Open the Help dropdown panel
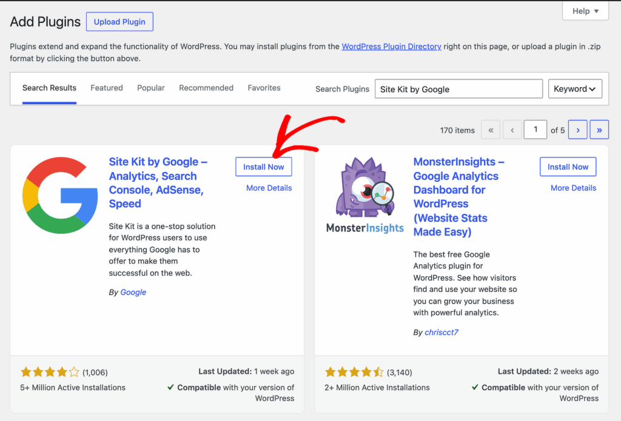Viewport: 621px width, 421px height. point(585,11)
